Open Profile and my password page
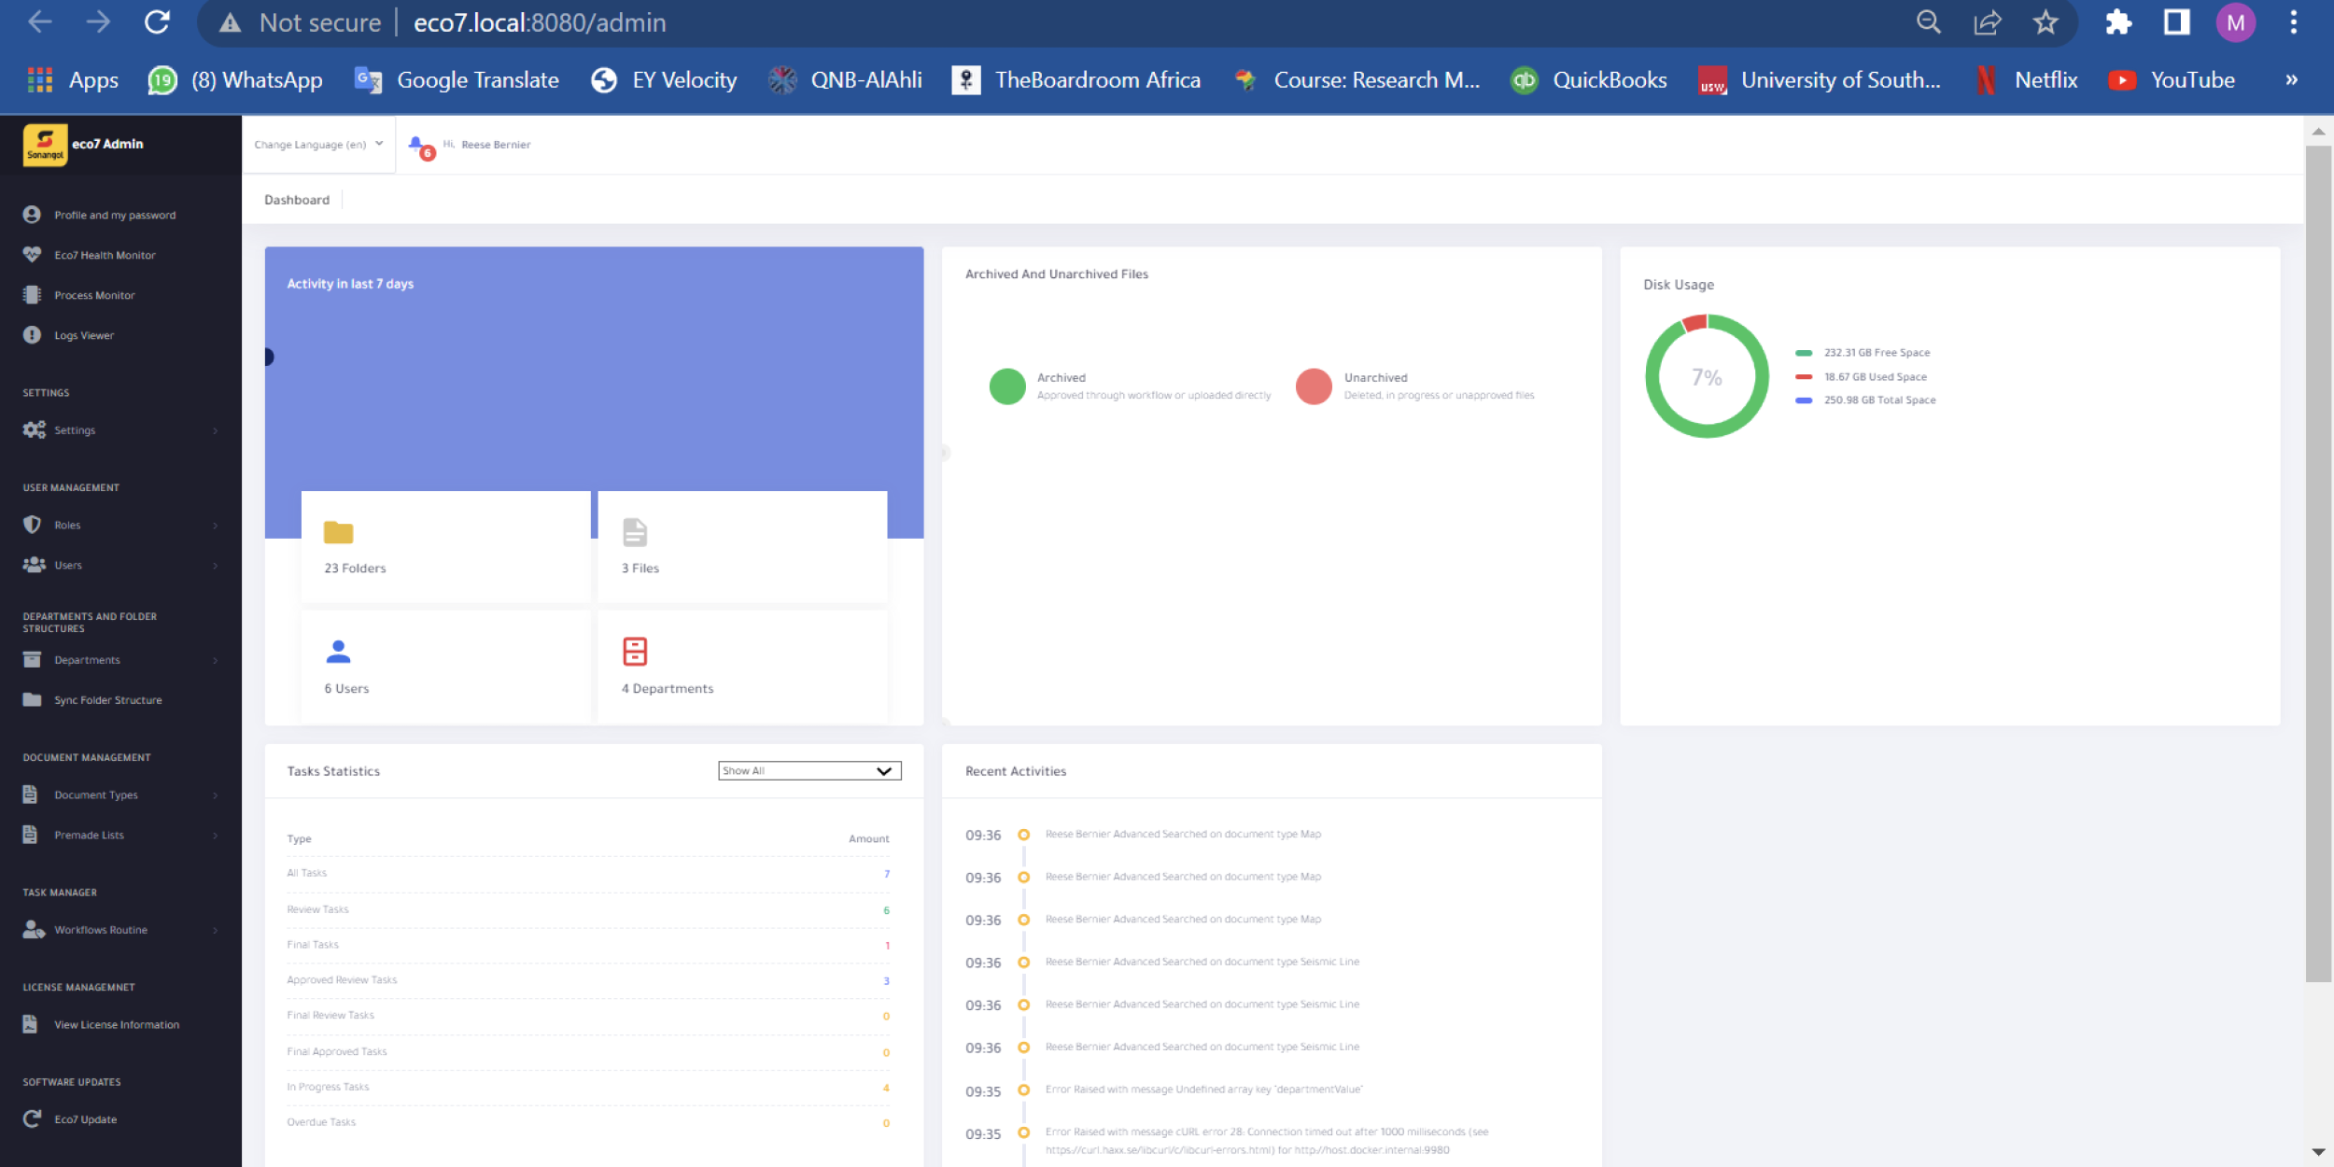 click(x=115, y=215)
